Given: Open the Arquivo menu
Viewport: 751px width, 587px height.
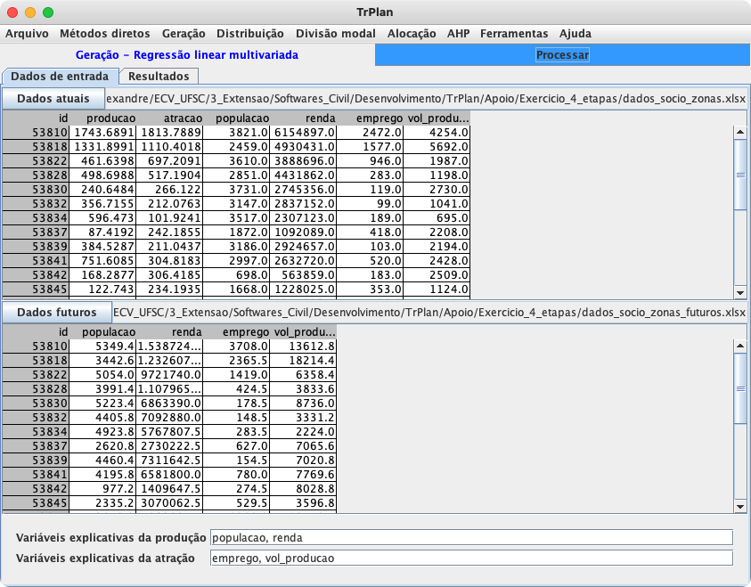Looking at the screenshot, I should coord(27,34).
